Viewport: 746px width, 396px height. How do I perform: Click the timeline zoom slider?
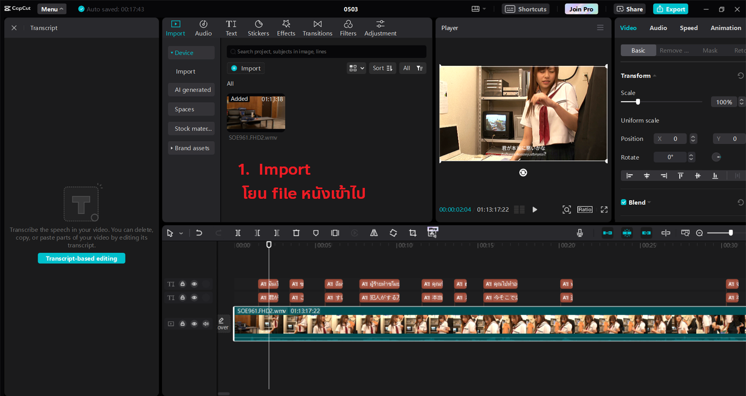coord(731,233)
